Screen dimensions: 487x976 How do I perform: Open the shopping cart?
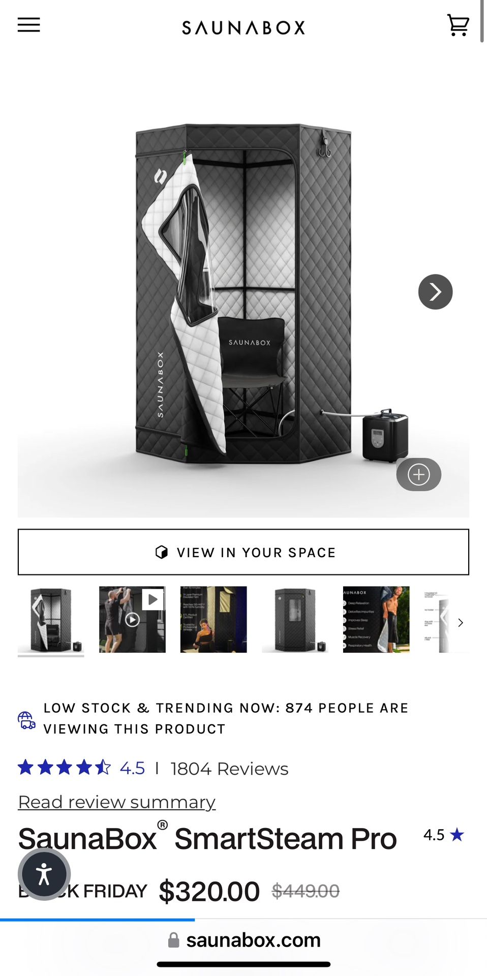point(458,25)
